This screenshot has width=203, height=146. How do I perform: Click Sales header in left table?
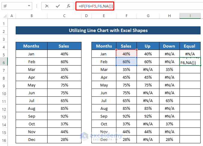tap(64, 46)
